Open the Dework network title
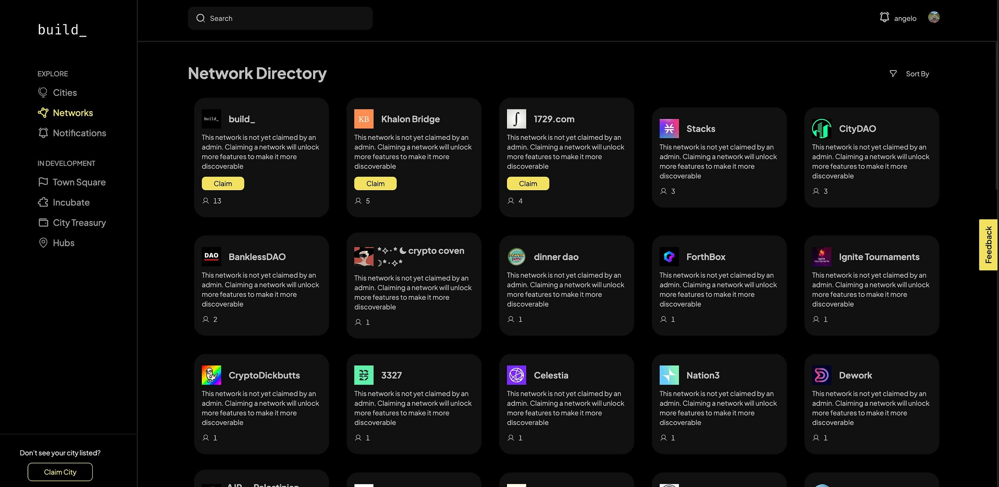The width and height of the screenshot is (999, 487). click(855, 375)
